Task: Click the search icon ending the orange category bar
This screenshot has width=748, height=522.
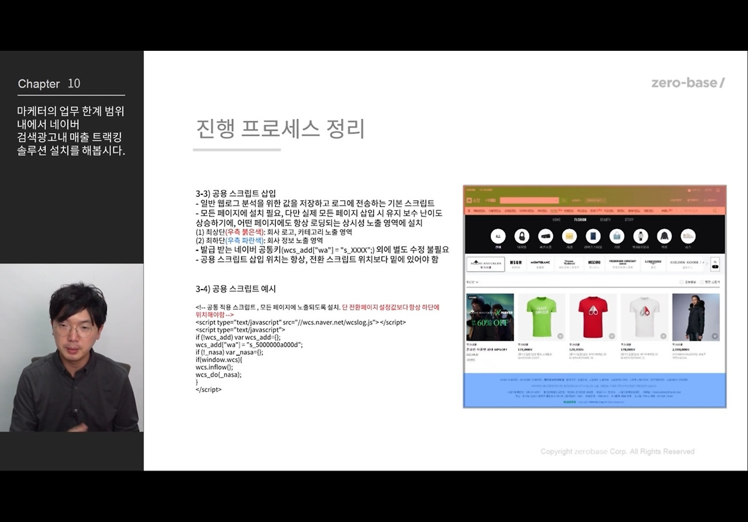Action: click(x=714, y=210)
